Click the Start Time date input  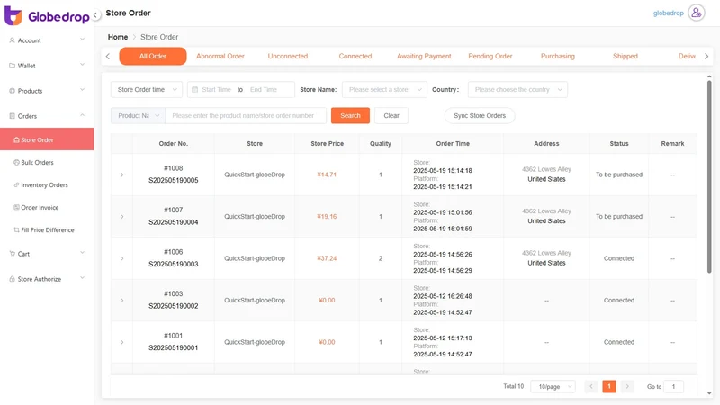[x=216, y=89]
